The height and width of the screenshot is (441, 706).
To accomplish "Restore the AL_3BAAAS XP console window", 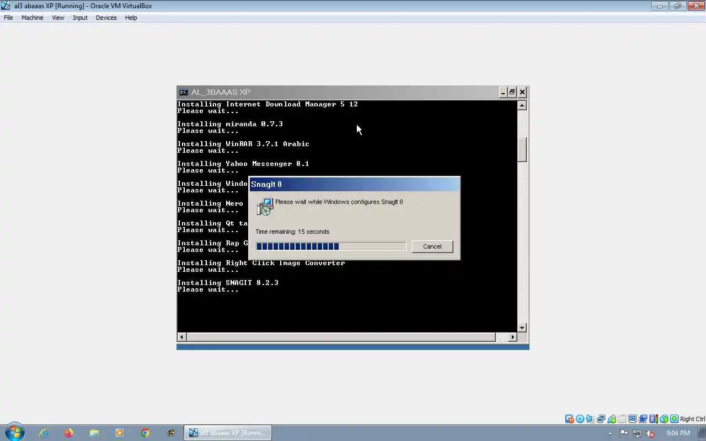I will coord(512,92).
